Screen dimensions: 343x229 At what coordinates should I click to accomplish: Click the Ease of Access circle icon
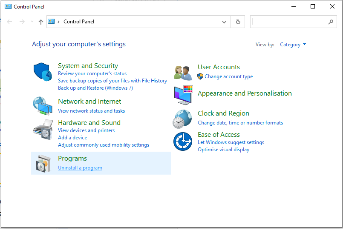(183, 141)
